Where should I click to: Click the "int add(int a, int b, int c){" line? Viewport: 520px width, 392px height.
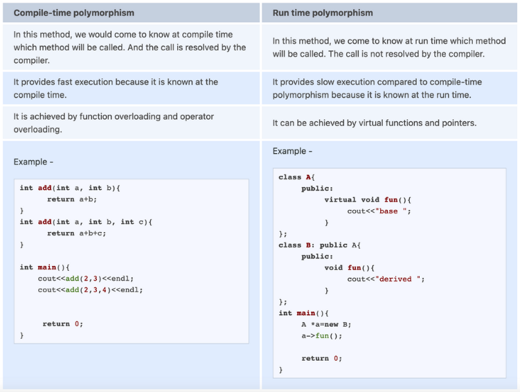86,222
